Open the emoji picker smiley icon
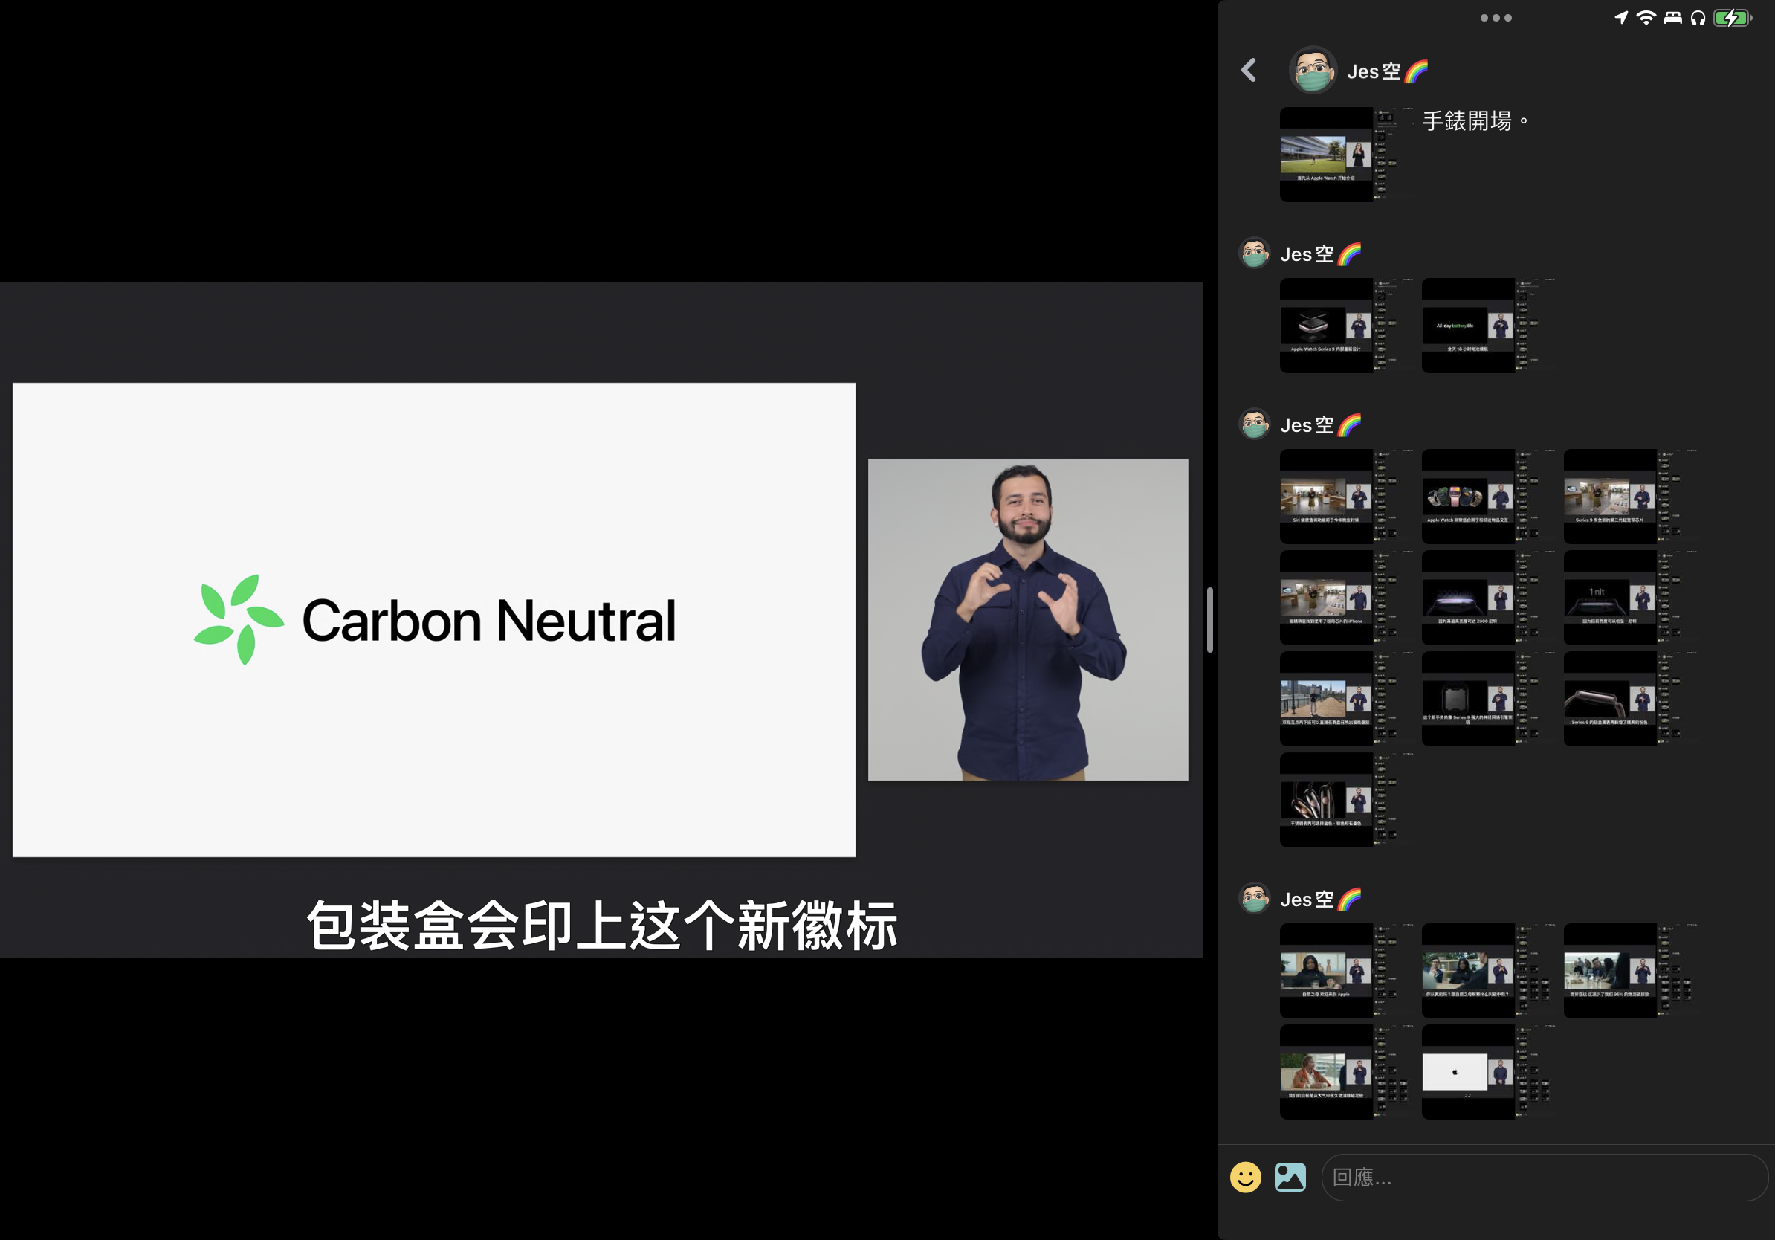This screenshot has height=1240, width=1775. [x=1246, y=1178]
